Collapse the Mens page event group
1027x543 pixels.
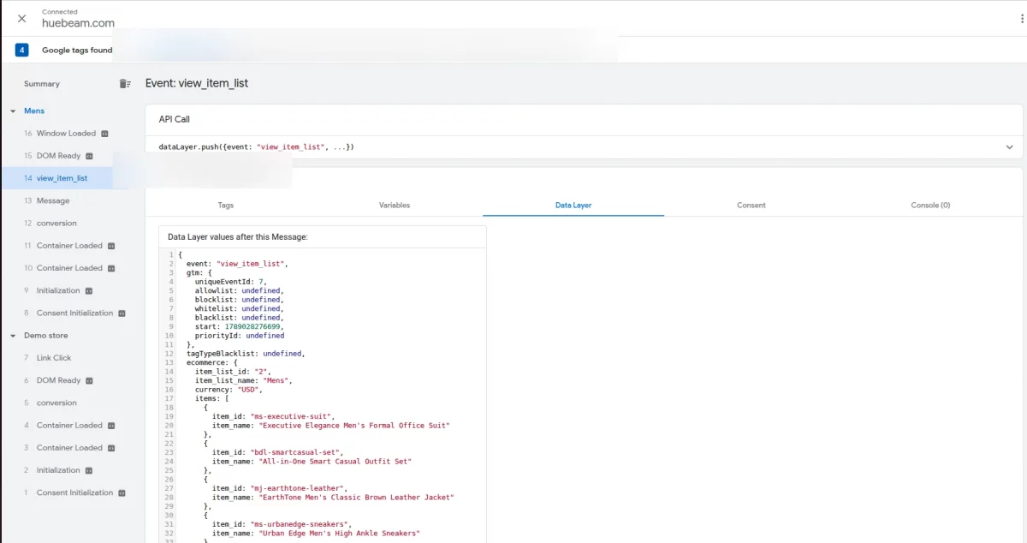pyautogui.click(x=13, y=111)
